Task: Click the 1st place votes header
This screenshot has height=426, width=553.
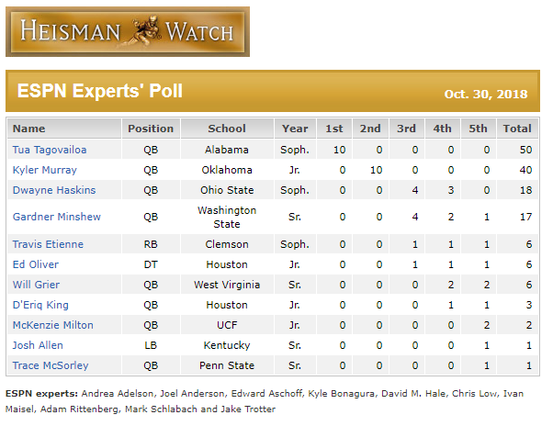Action: (x=334, y=129)
